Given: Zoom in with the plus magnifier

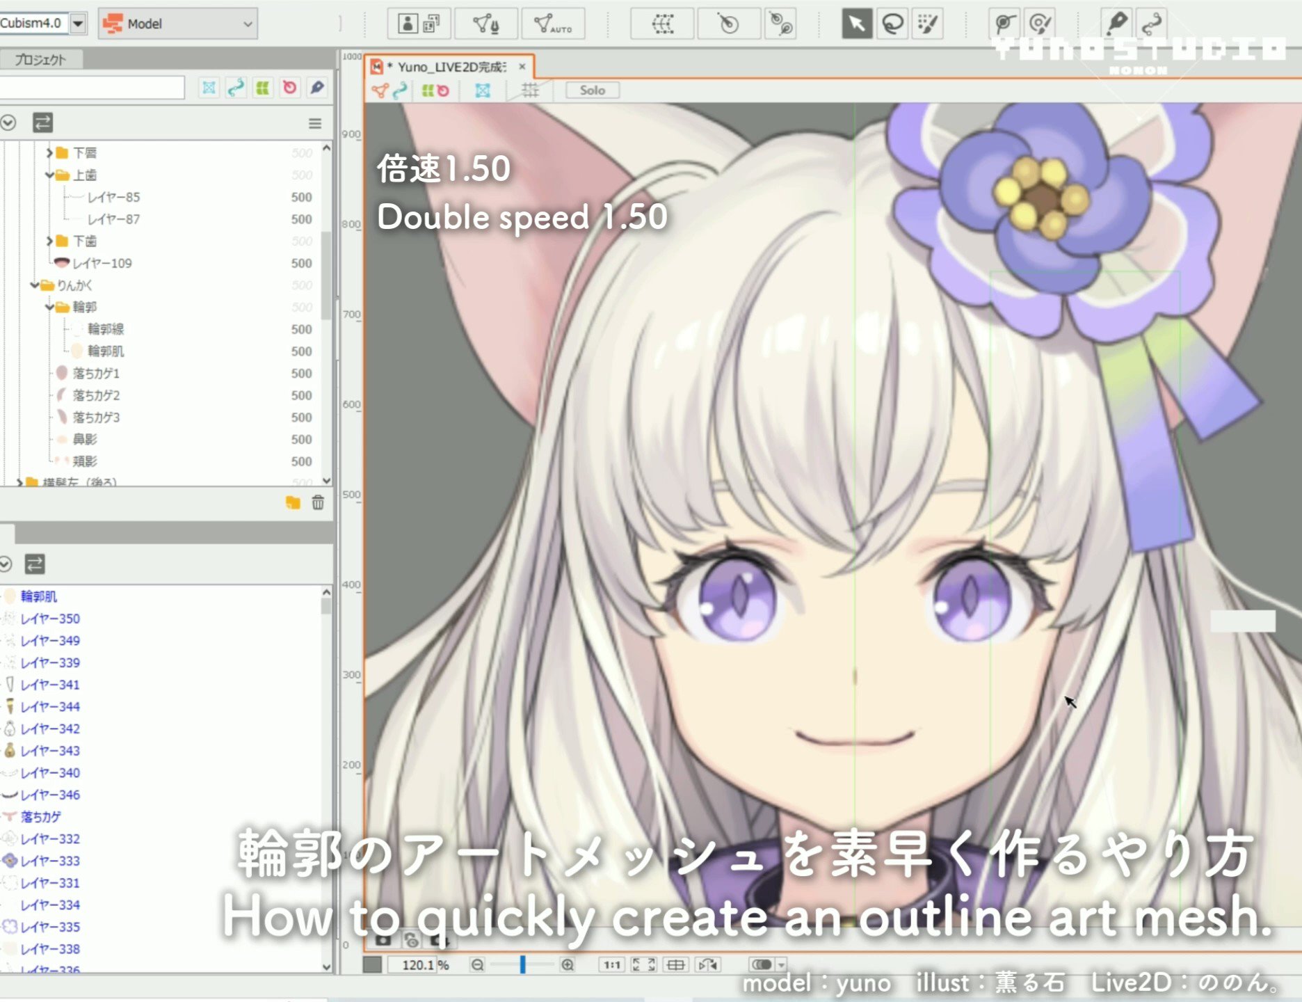Looking at the screenshot, I should pos(568,965).
